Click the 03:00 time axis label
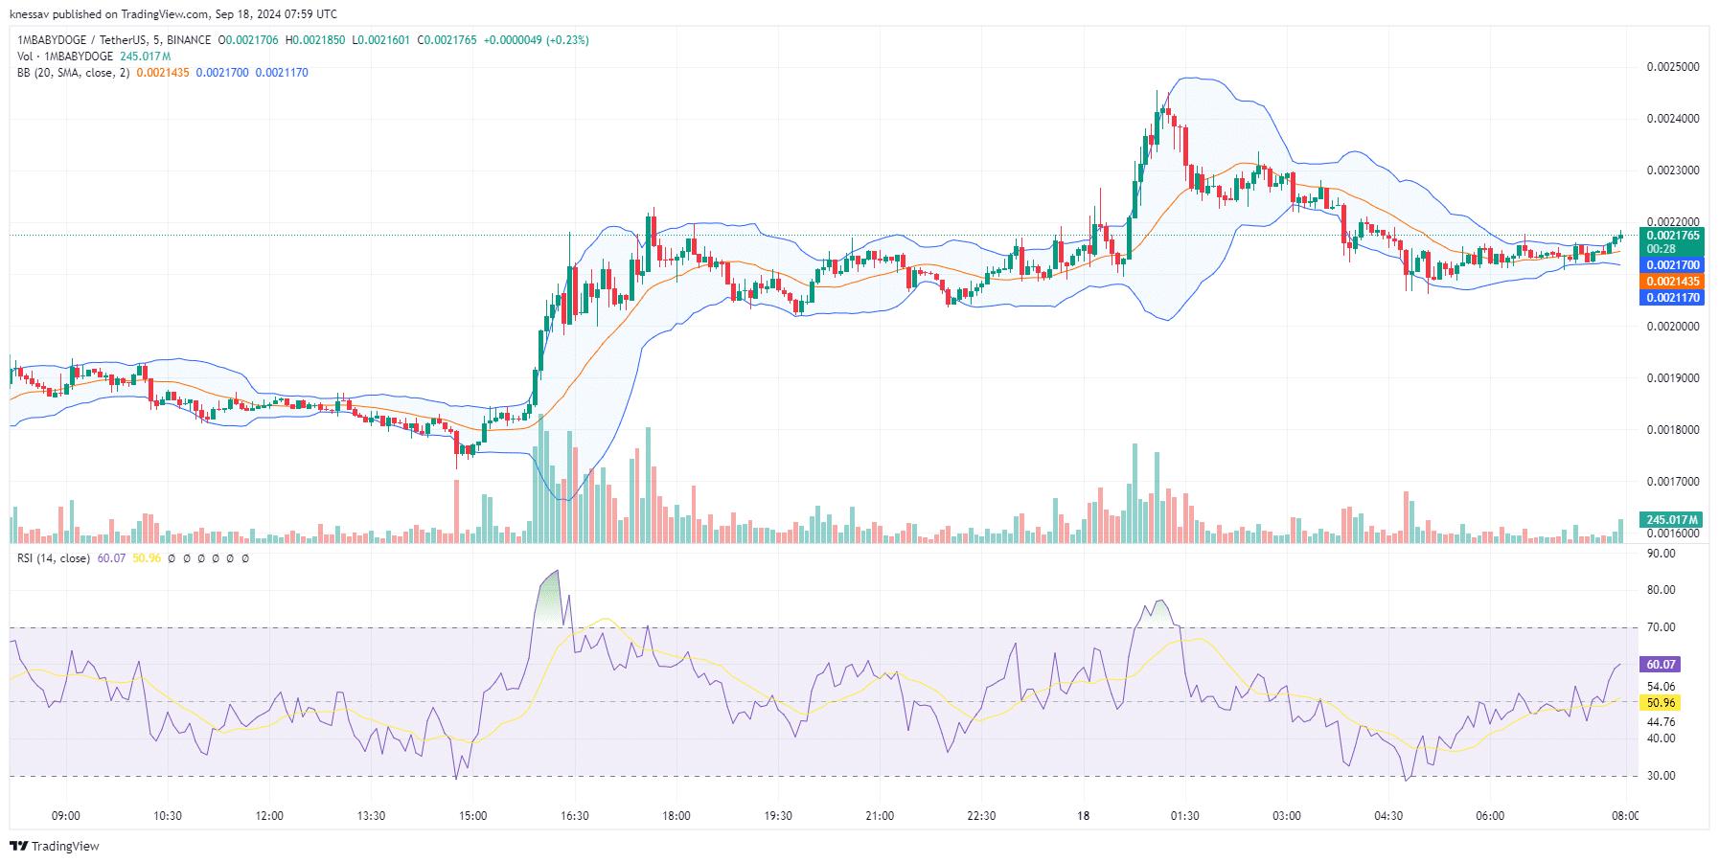The height and width of the screenshot is (863, 1719). tap(1287, 816)
